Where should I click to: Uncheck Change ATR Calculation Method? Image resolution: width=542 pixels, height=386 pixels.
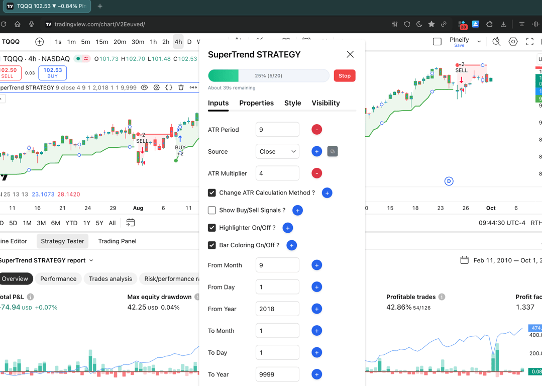tap(212, 192)
